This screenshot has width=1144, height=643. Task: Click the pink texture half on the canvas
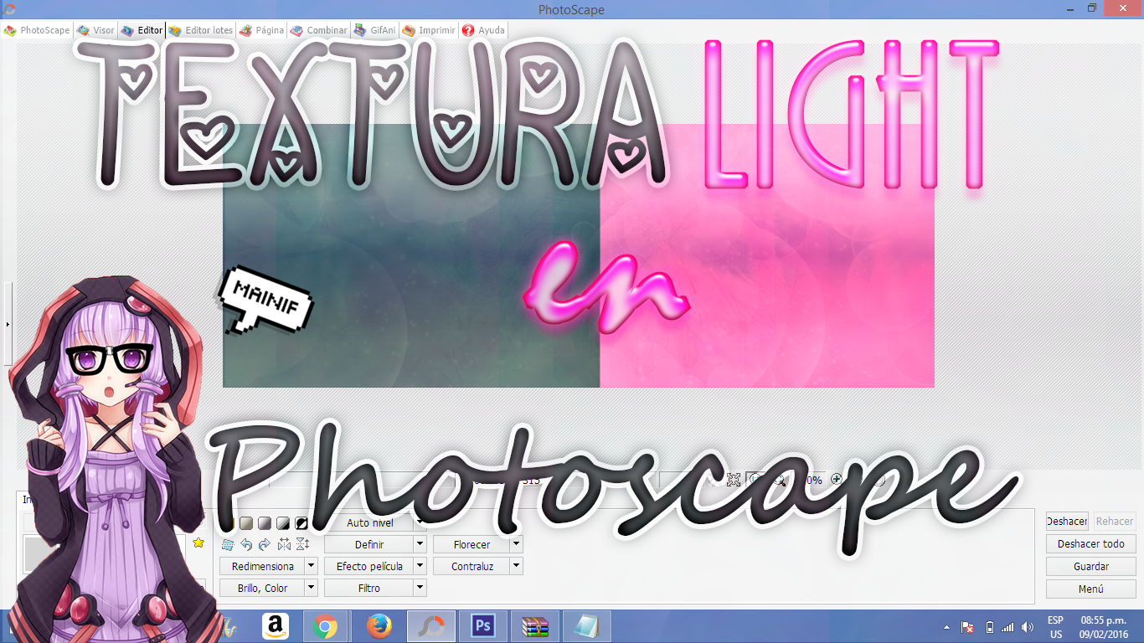(767, 256)
